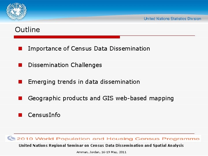
Task: Select 'Emerging trends in data dissemination' line
Action: click(x=84, y=82)
